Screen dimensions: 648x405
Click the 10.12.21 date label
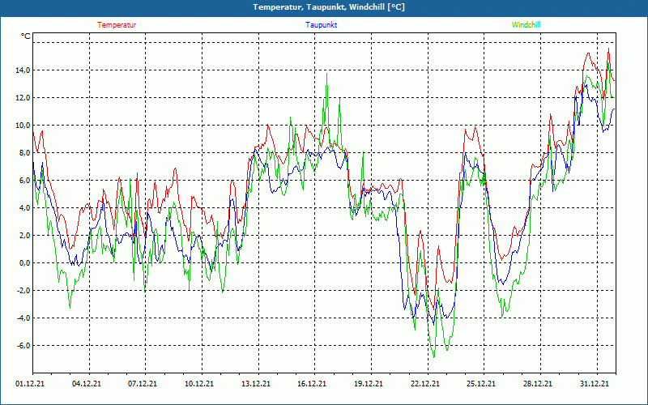(199, 384)
